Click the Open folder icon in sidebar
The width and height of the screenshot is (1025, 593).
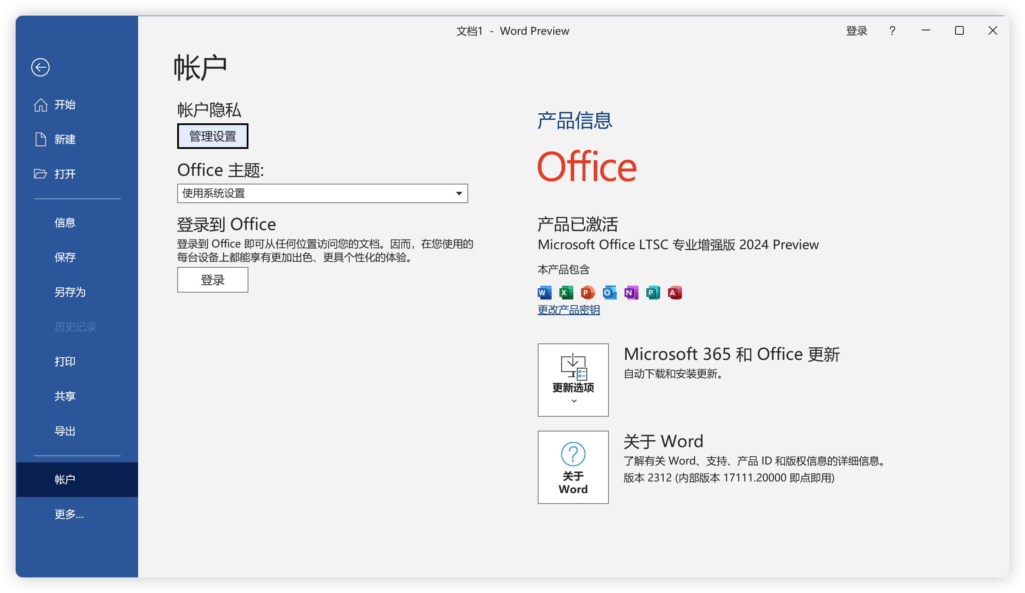40,174
